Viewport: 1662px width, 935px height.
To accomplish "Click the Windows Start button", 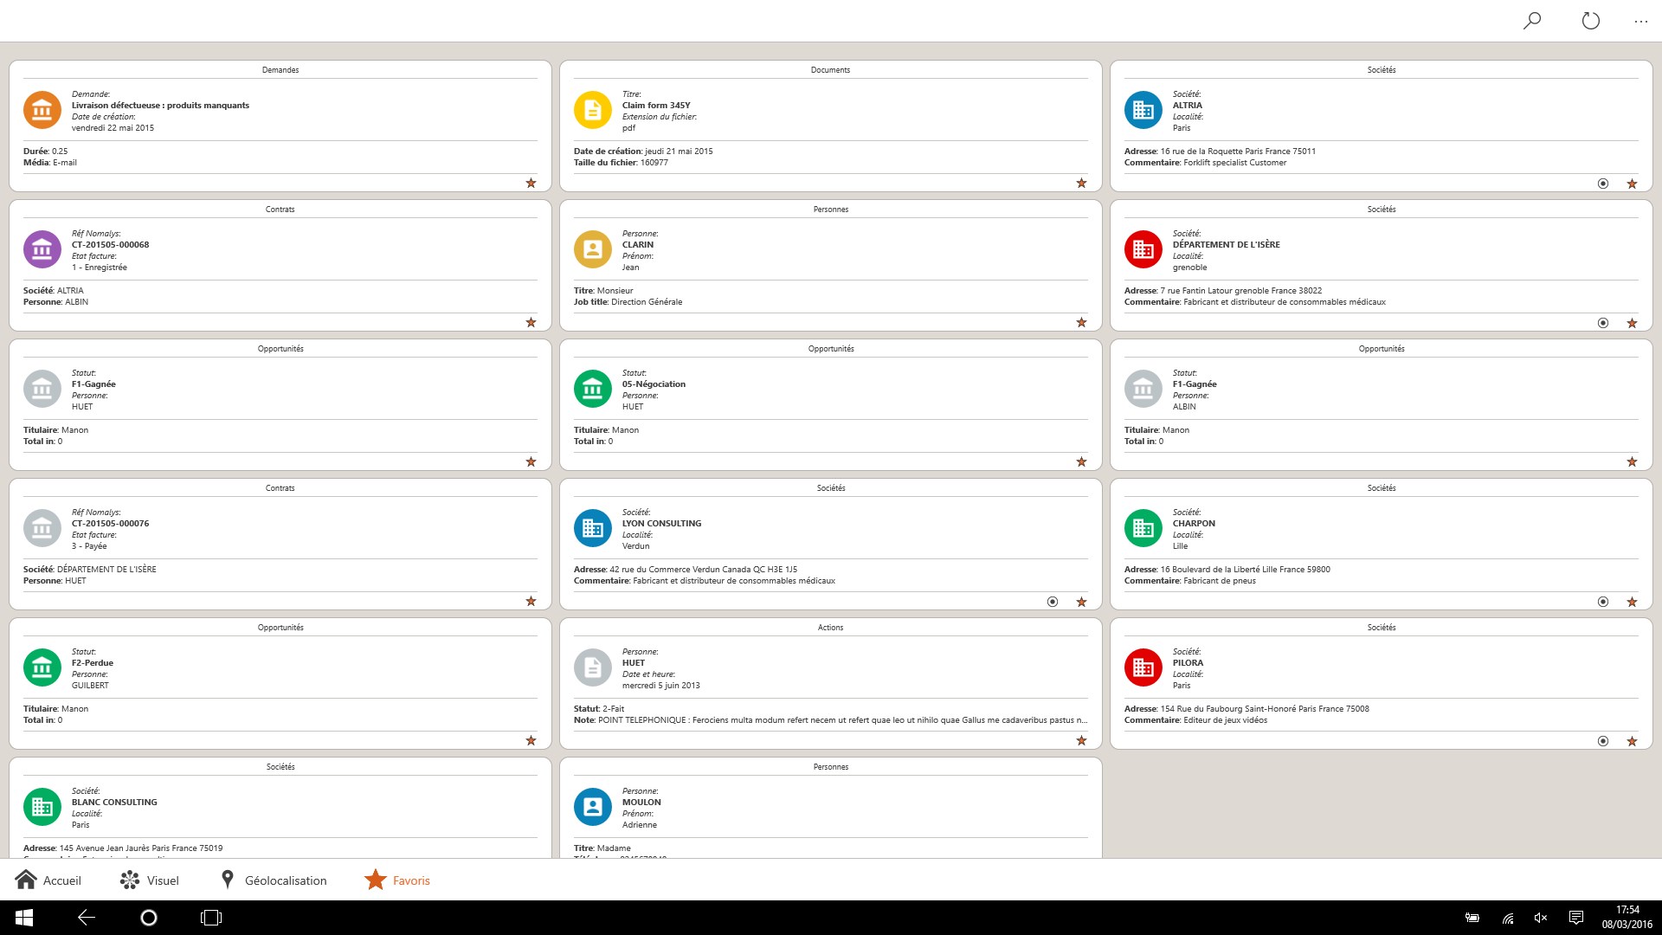I will 24,918.
